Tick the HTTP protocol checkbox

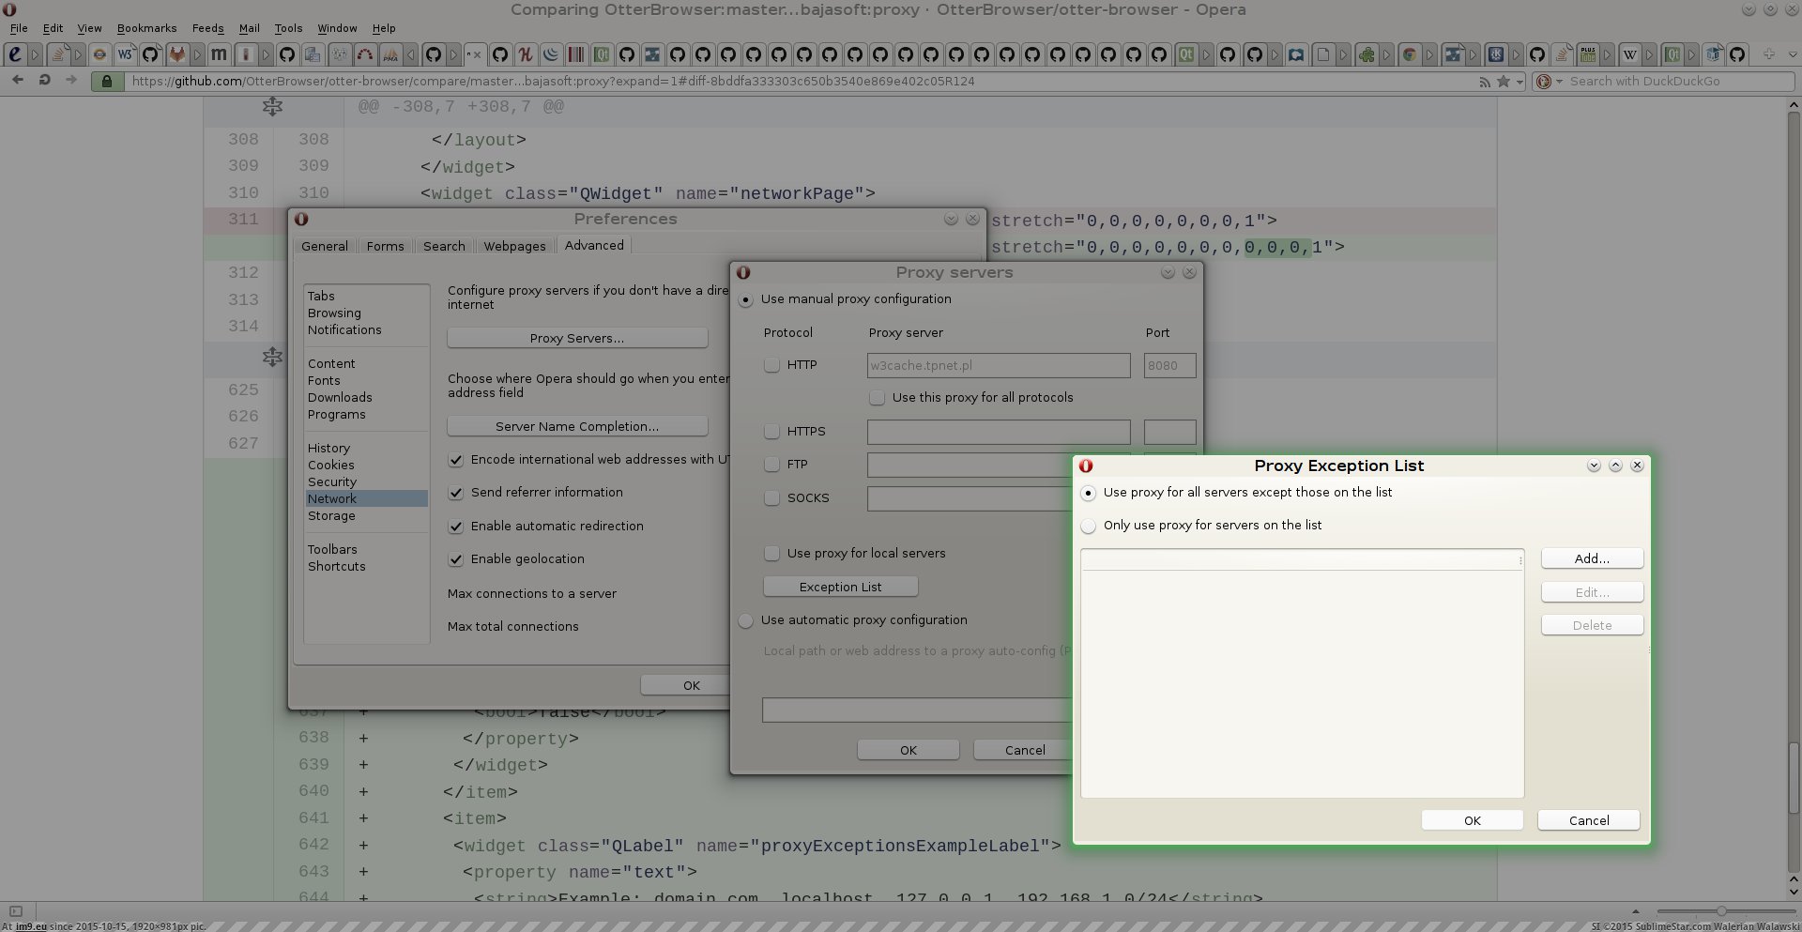click(771, 365)
